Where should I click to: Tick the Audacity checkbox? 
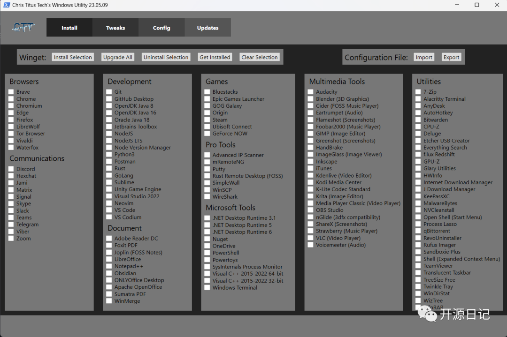pos(310,92)
